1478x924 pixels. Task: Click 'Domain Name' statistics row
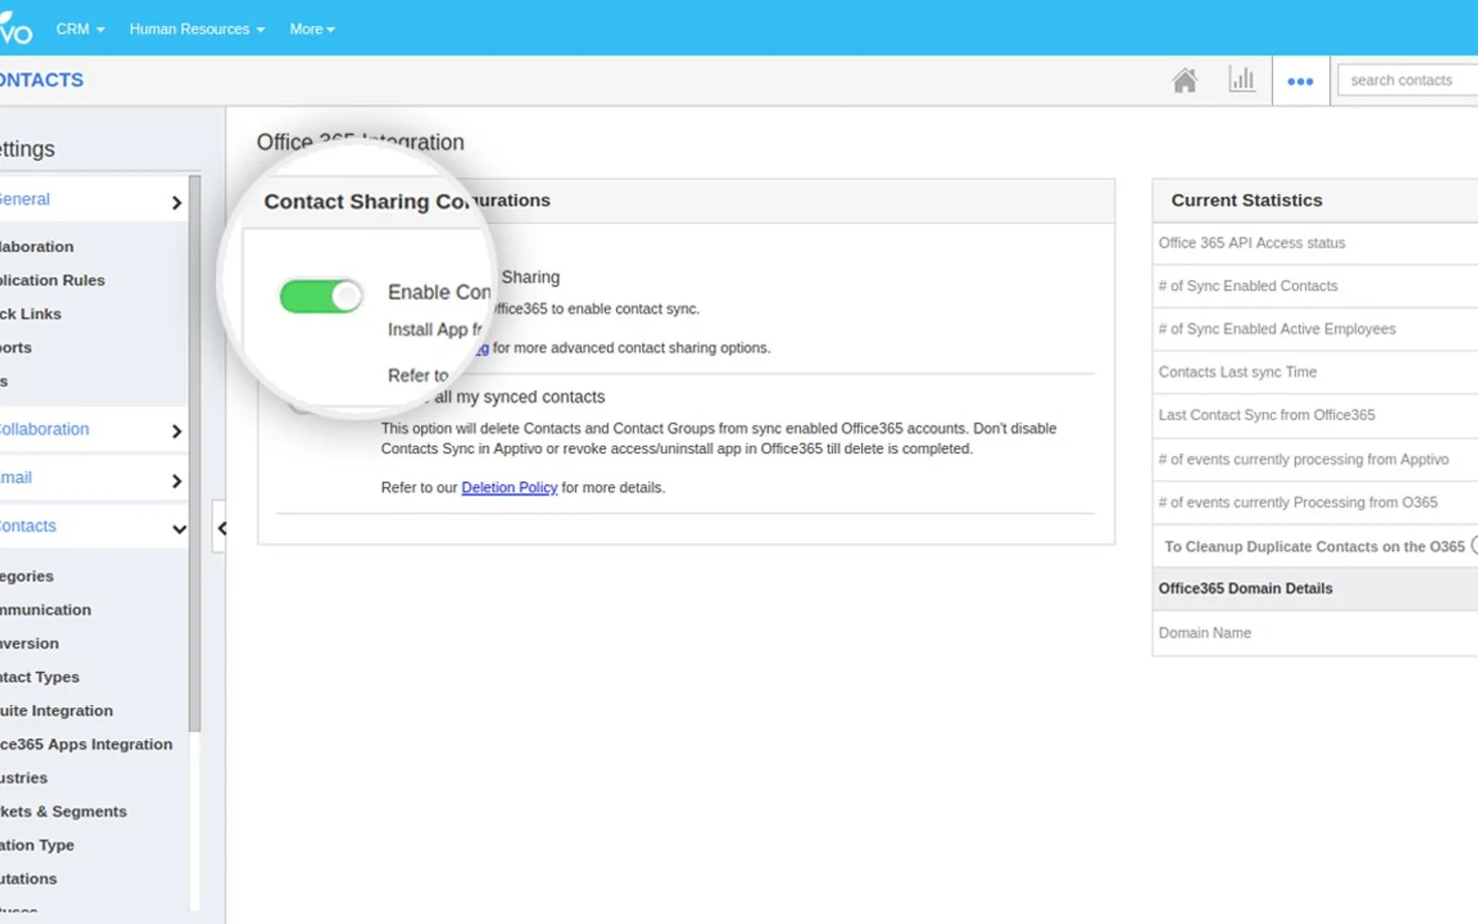pyautogui.click(x=1315, y=633)
